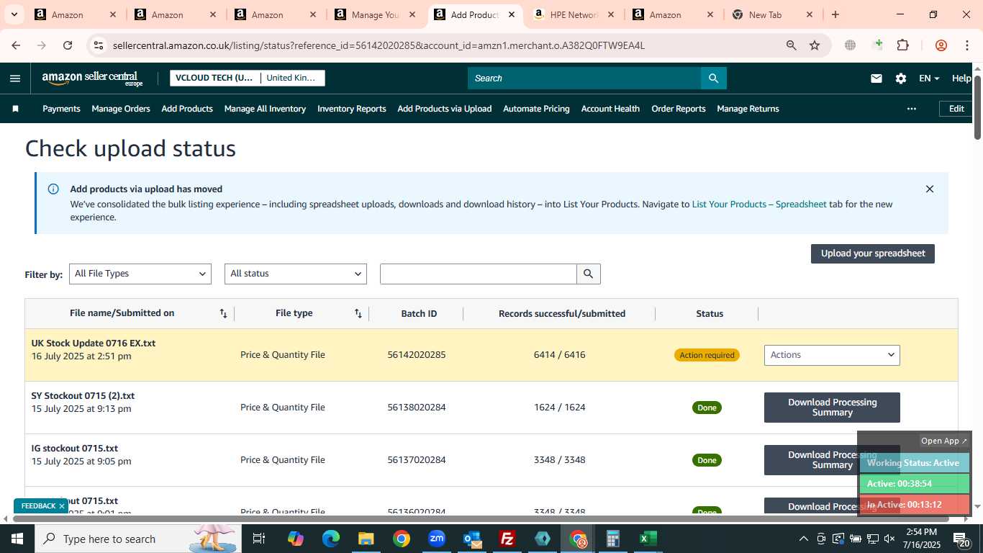This screenshot has height=553, width=983.
Task: Open the All status dropdown
Action: [x=296, y=274]
